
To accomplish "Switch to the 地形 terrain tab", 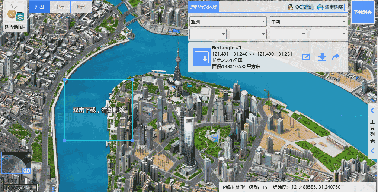I will click(x=81, y=7).
